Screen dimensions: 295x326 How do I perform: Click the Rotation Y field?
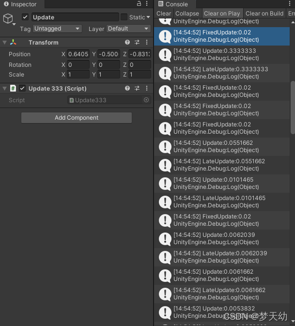point(109,64)
